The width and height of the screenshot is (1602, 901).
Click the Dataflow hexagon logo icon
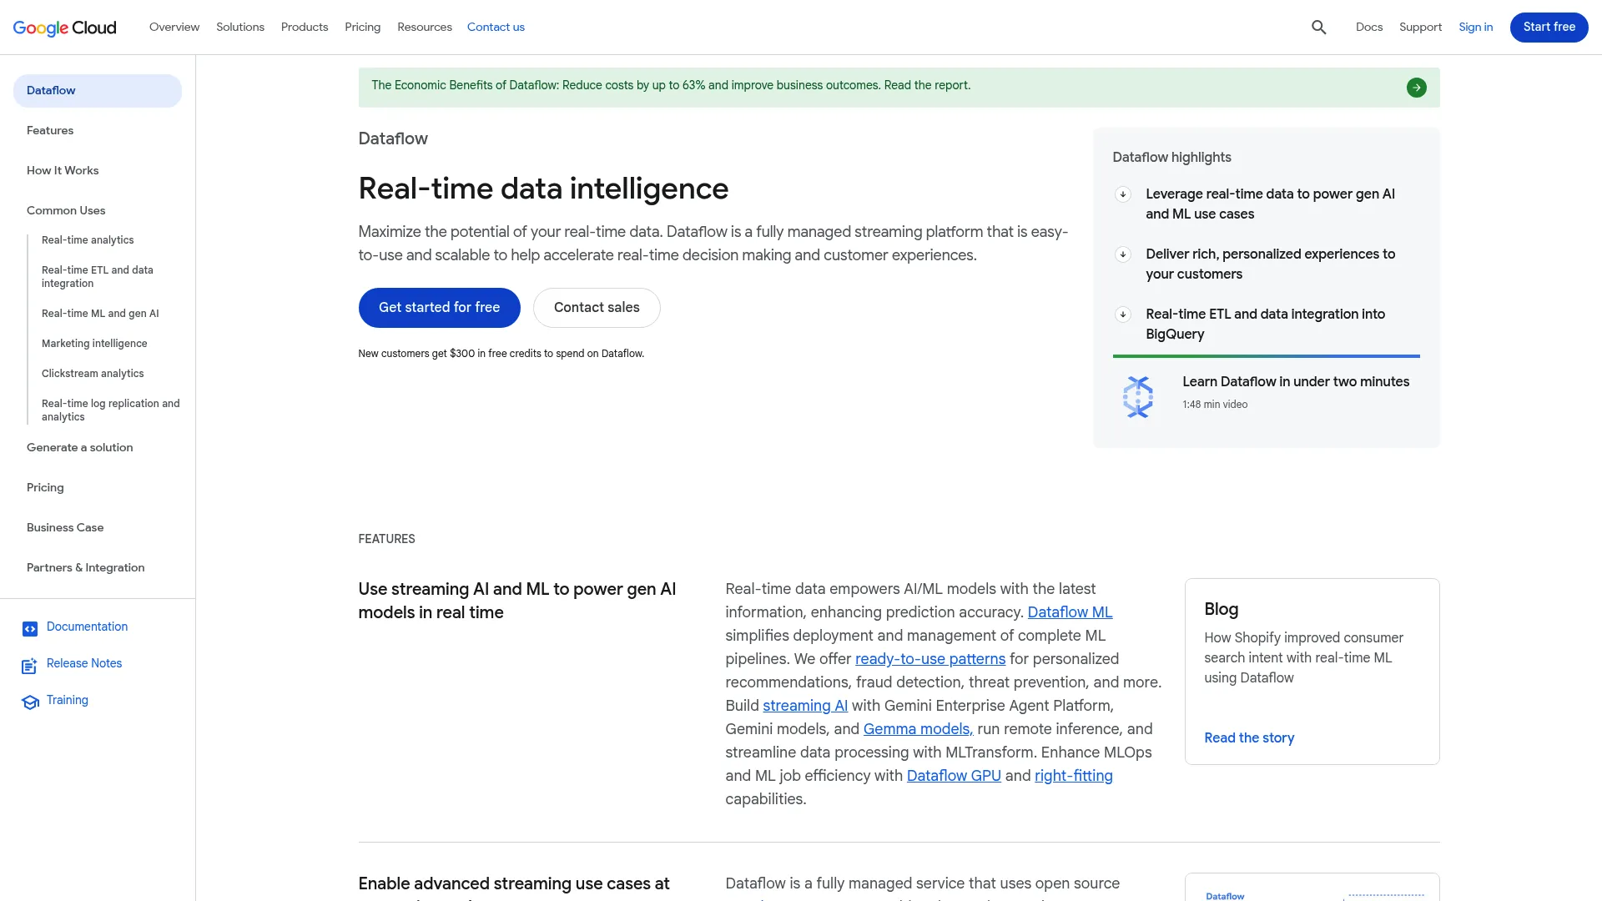[x=1138, y=397]
